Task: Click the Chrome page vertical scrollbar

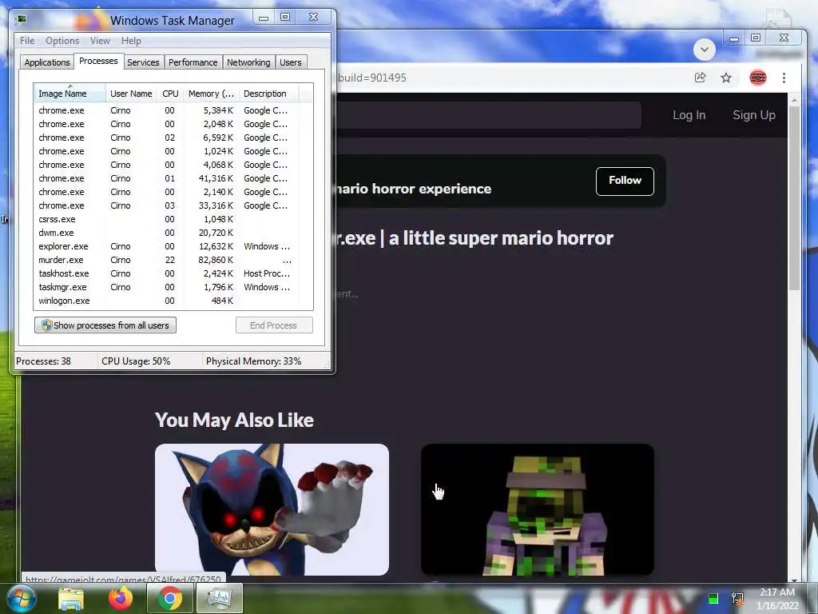Action: (794, 198)
